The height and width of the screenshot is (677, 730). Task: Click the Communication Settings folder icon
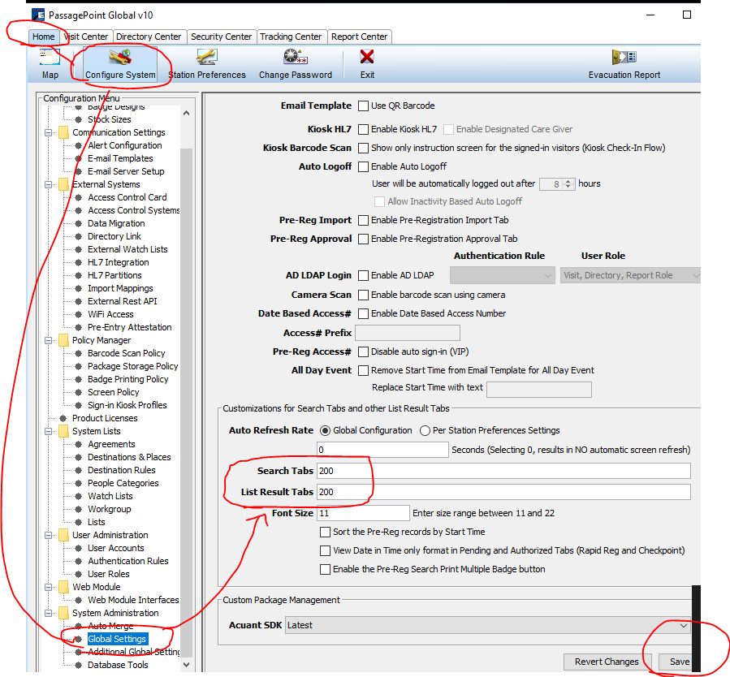tap(64, 132)
